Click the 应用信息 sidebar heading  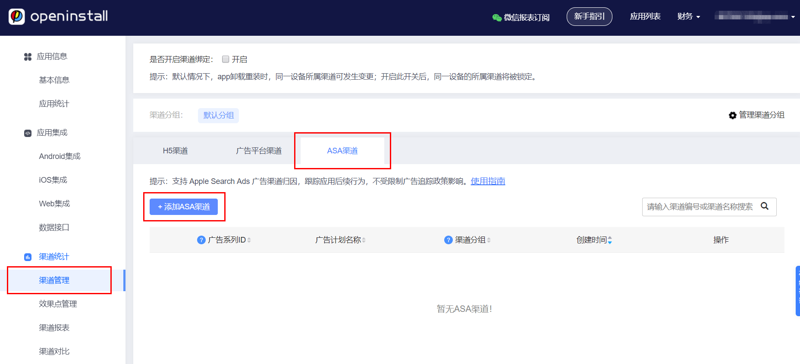click(52, 56)
